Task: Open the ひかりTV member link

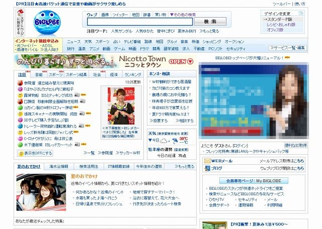Action: [216, 199]
